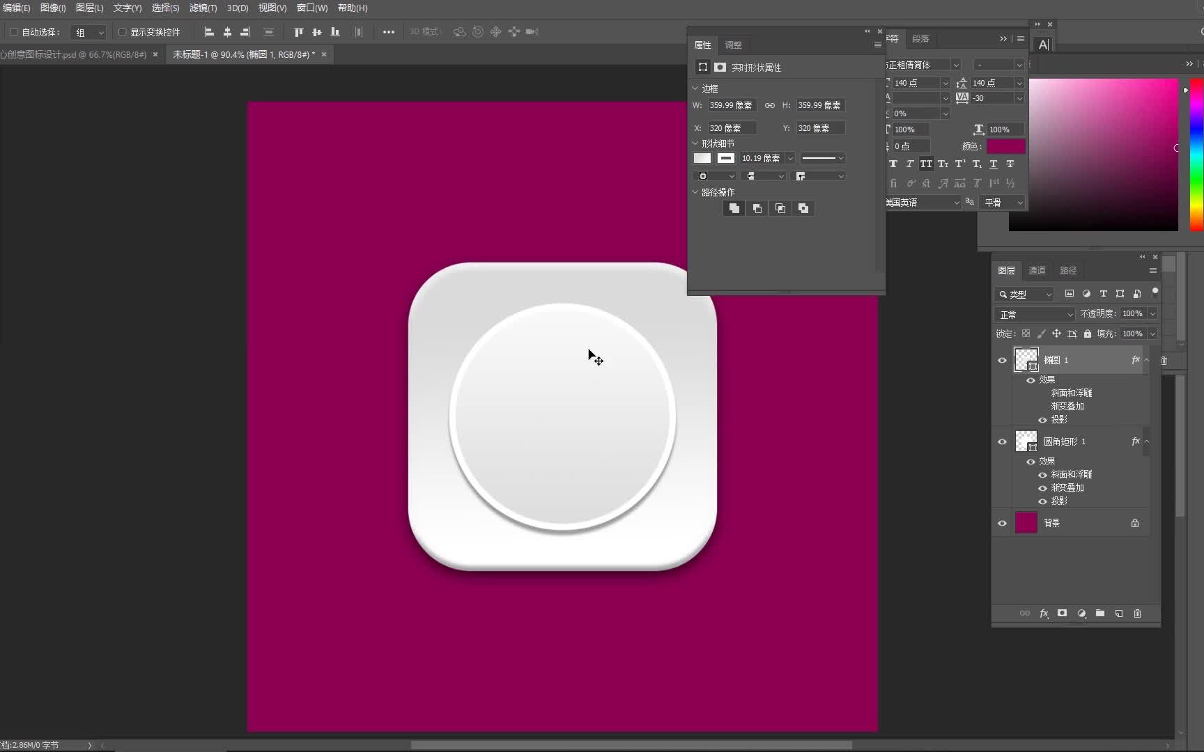Collapse the 路径操作 section
The width and height of the screenshot is (1204, 752).
click(x=695, y=192)
